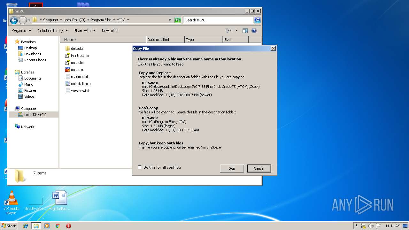Sort by the Size column header

235,40
